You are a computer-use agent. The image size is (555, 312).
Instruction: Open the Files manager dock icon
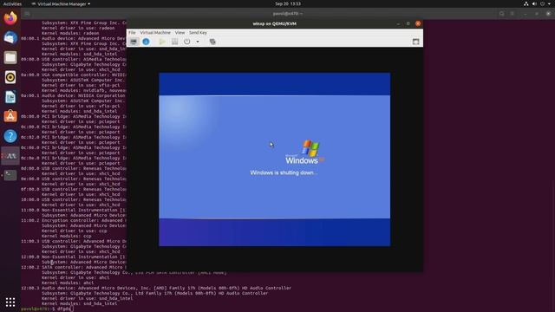coord(10,57)
